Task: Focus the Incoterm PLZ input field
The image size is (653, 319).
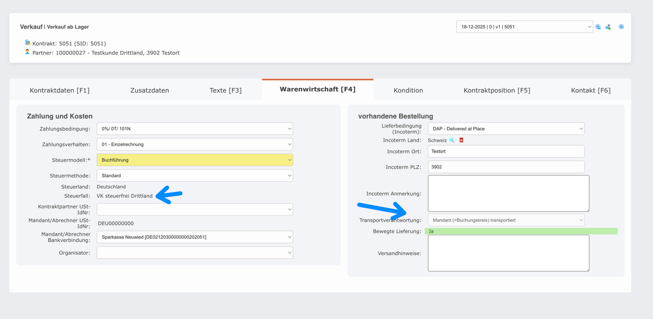Action: 506,167
